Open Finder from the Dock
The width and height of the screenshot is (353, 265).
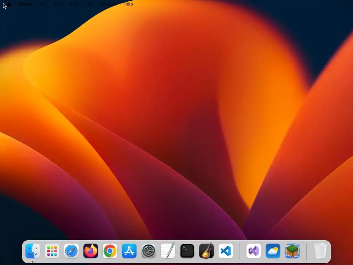tap(33, 251)
